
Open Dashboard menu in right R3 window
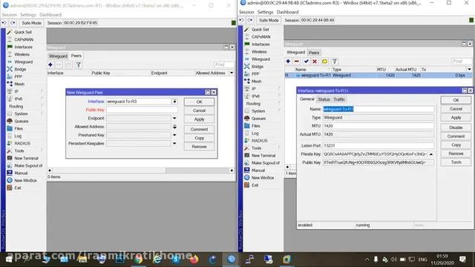click(x=287, y=12)
